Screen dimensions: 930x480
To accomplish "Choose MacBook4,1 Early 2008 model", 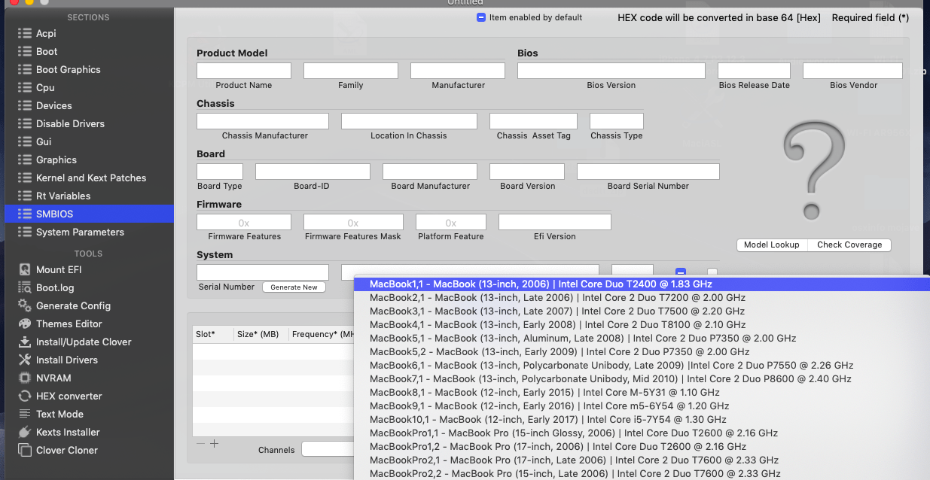I will coord(642,325).
